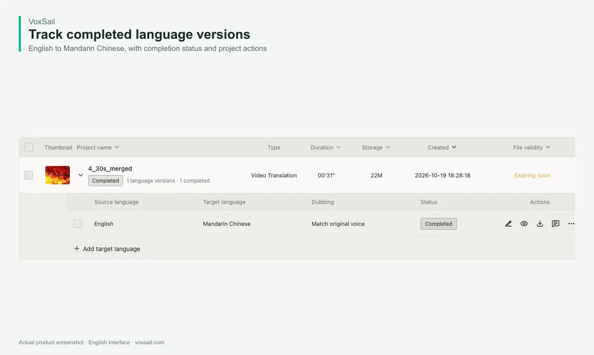Open the 4_30s_merged video thumbnail
The width and height of the screenshot is (594, 355).
[58, 175]
